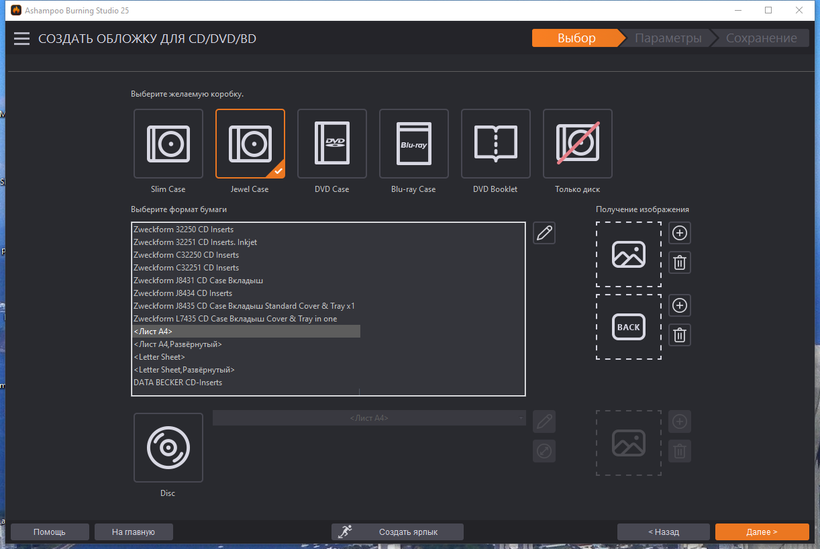
Task: Select DATA BECKER CD-Inserts format
Action: 246,383
